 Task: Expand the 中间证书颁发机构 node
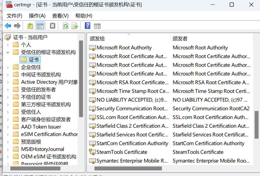coord(8,75)
